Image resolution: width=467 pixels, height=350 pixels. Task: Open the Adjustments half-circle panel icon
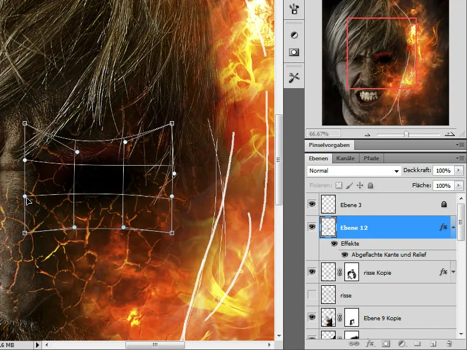tap(294, 35)
